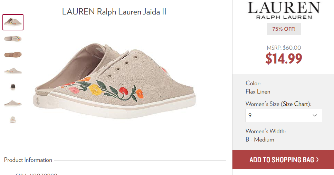Click the product title LAUREN Ralph Lauren Jaida II

pos(114,12)
